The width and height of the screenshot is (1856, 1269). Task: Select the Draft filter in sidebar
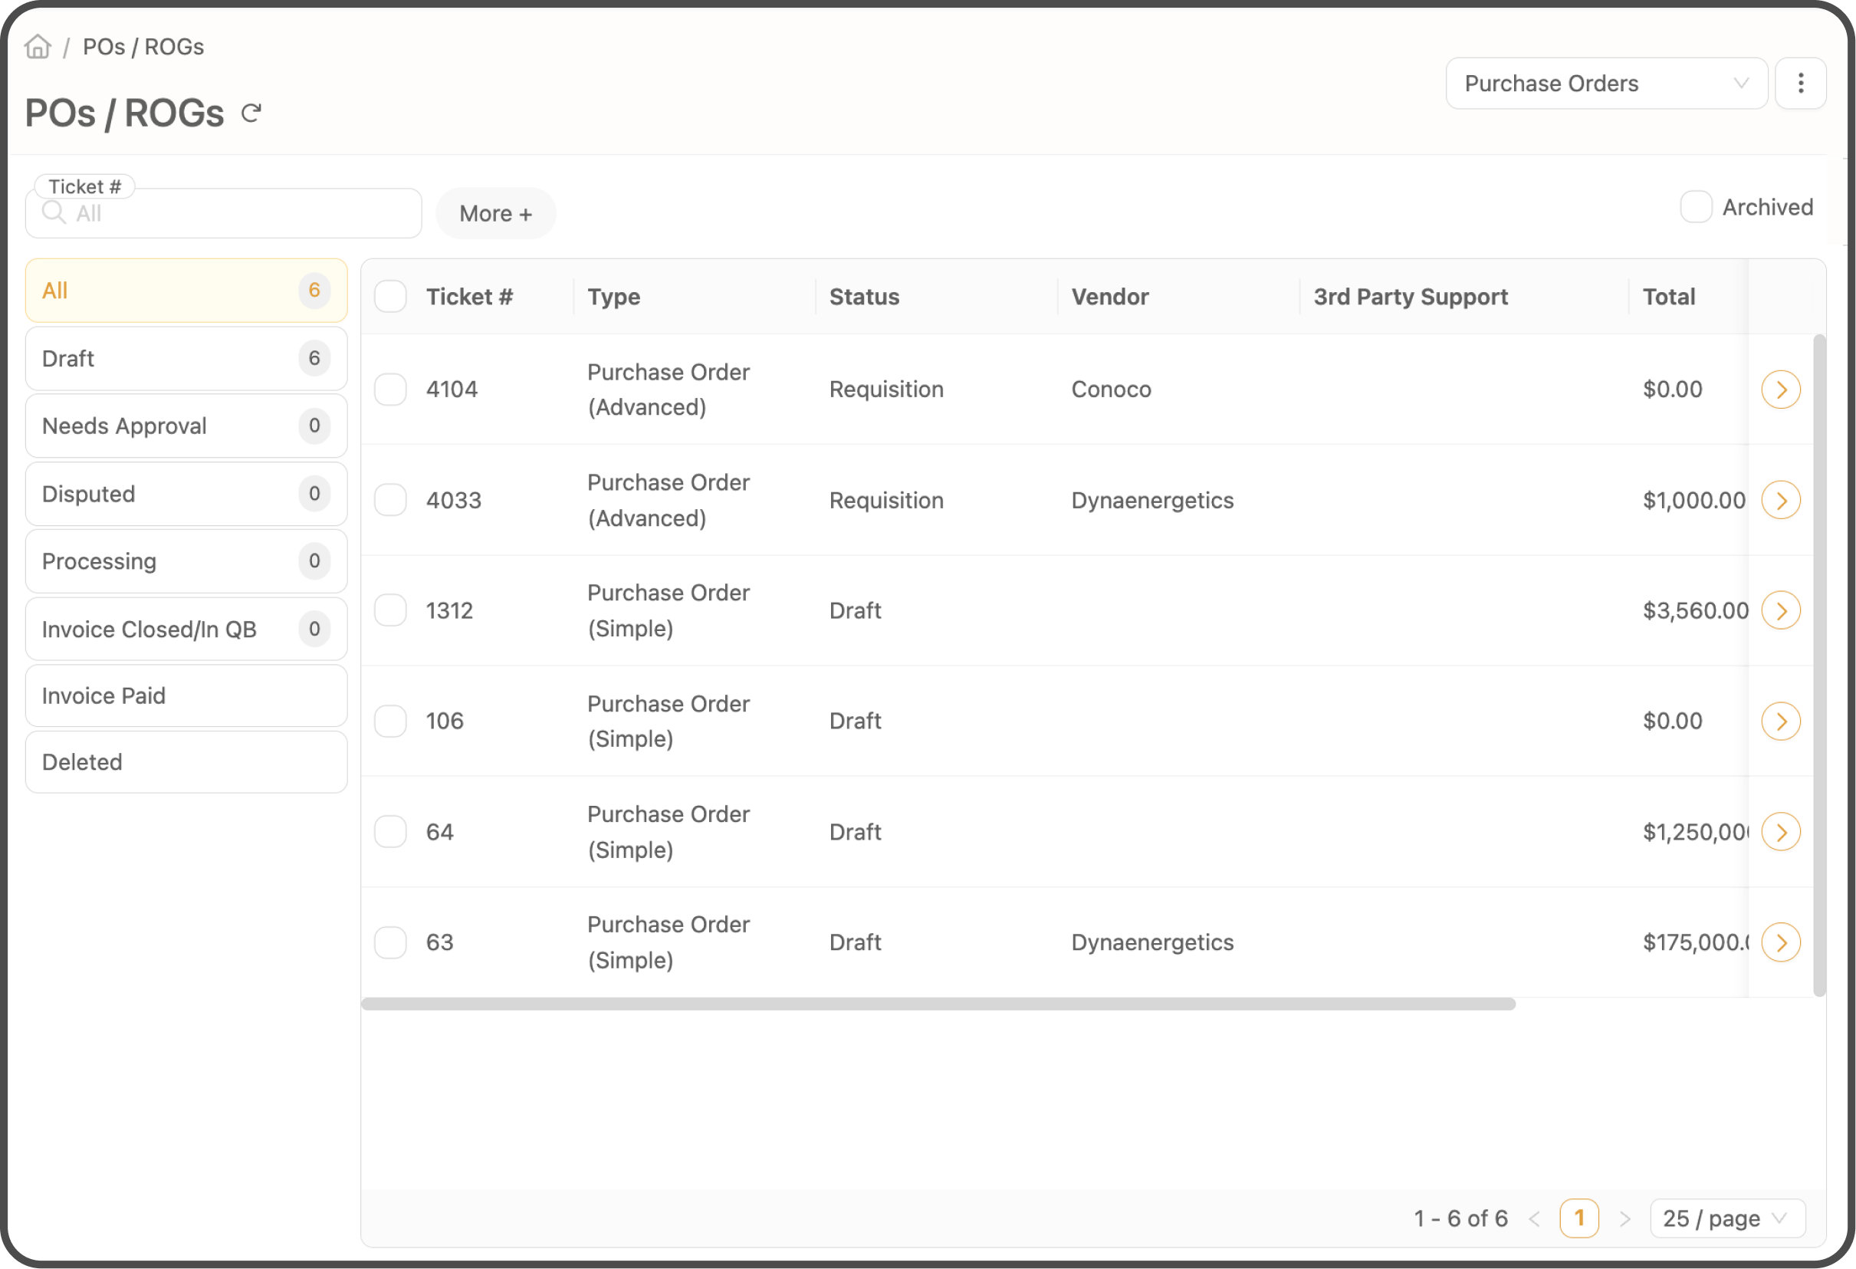pyautogui.click(x=186, y=358)
